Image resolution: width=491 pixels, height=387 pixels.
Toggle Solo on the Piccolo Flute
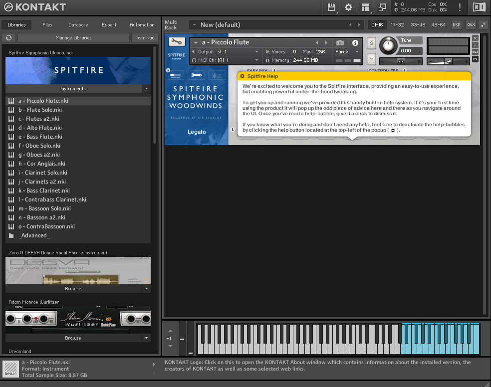(371, 43)
